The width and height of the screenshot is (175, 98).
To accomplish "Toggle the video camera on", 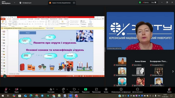I will pos(16,90).
